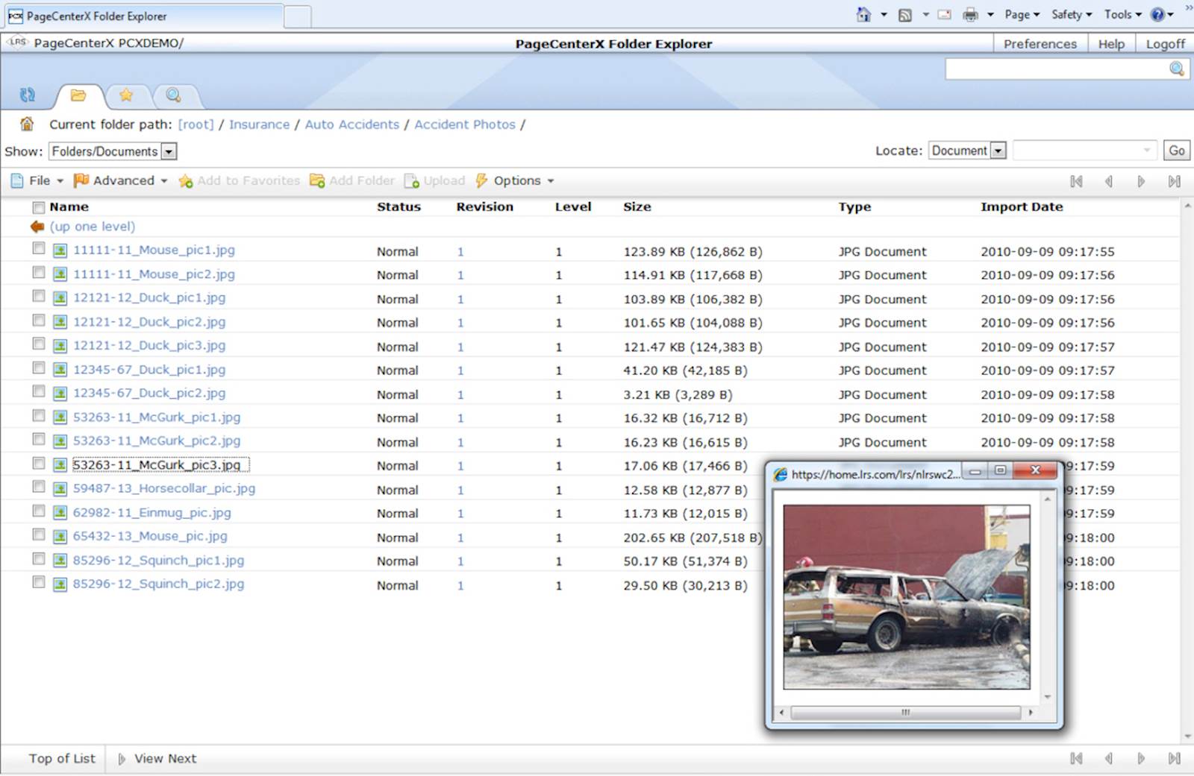Click the refresh arrows icon
Screen dimensions: 1194x776
(27, 95)
